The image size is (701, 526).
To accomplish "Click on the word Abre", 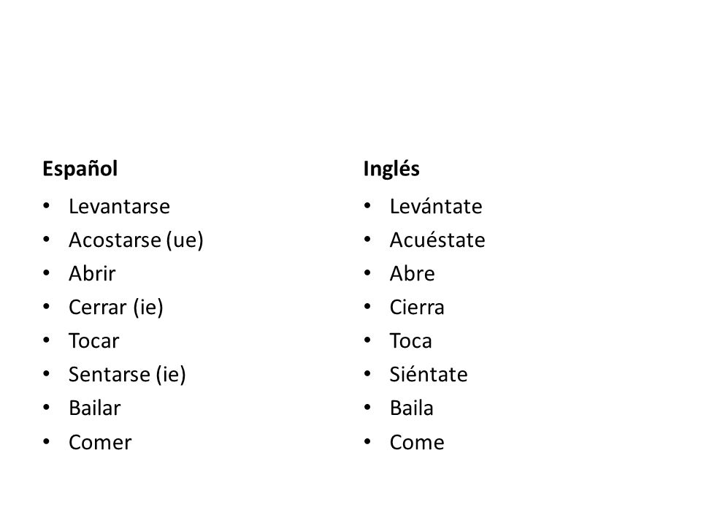I will click(x=412, y=274).
